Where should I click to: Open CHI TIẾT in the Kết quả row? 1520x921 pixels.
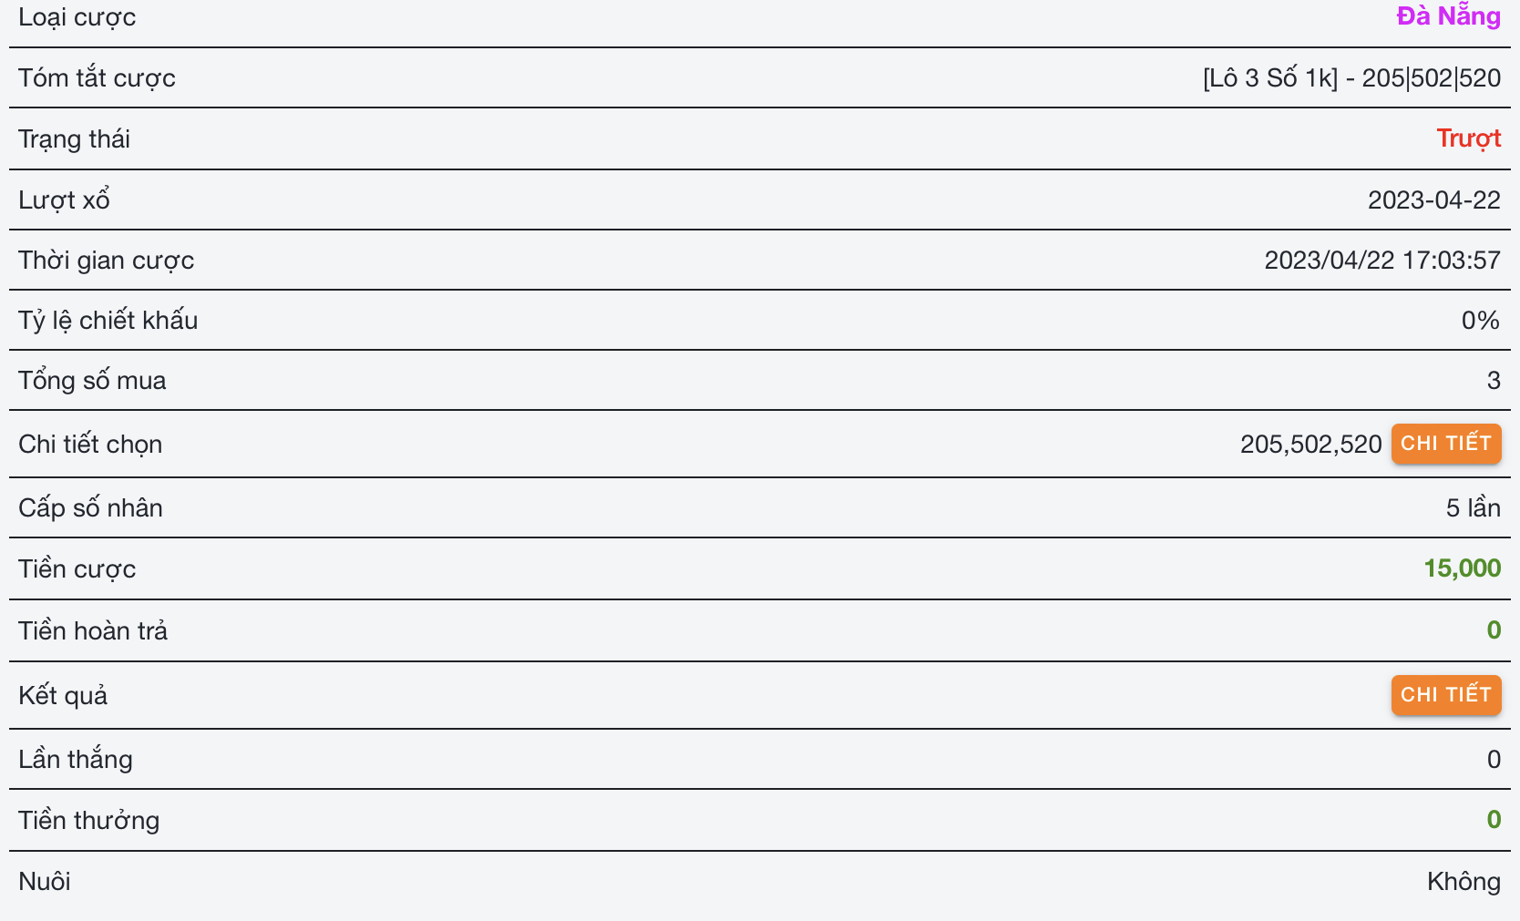(1445, 695)
